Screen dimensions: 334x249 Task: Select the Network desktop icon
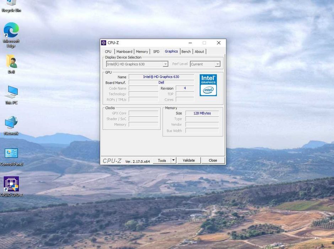pos(11,126)
